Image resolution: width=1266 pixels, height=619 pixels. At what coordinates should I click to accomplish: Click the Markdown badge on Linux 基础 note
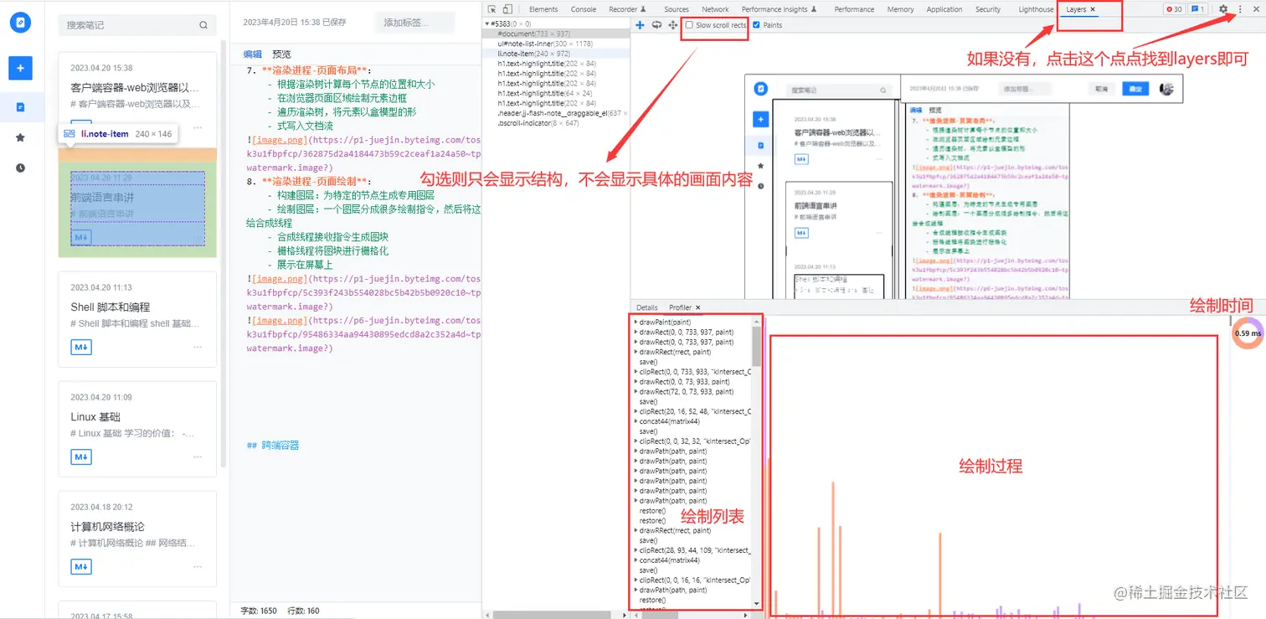pyautogui.click(x=81, y=457)
